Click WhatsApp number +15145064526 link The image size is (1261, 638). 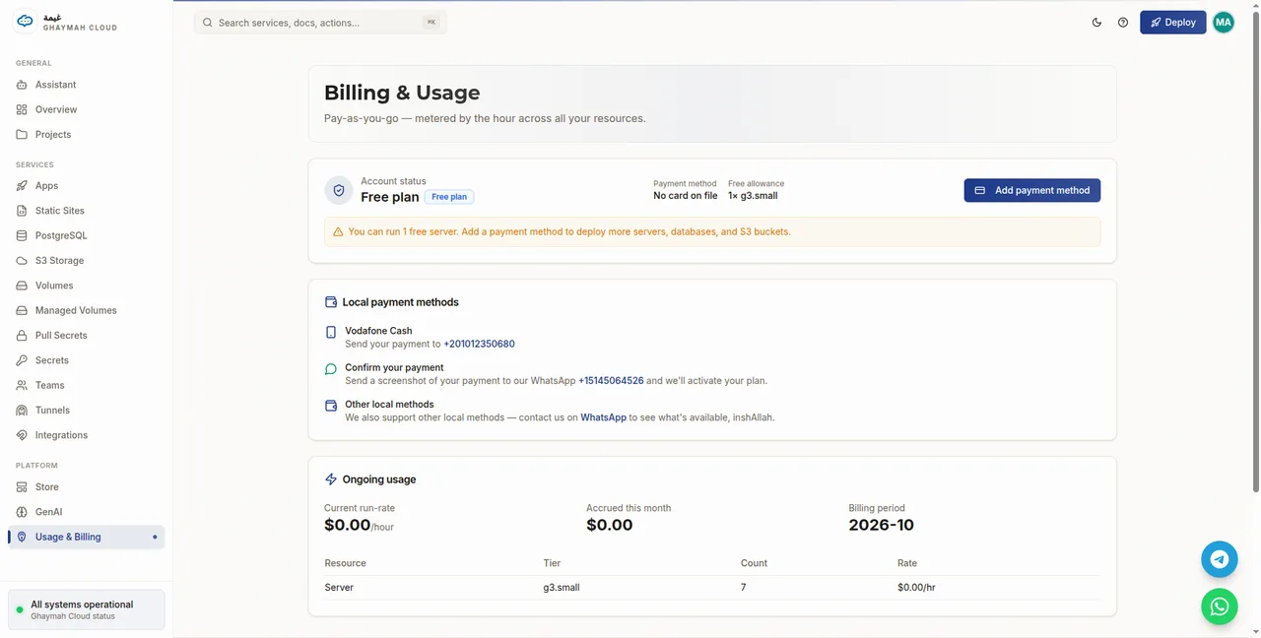coord(611,381)
